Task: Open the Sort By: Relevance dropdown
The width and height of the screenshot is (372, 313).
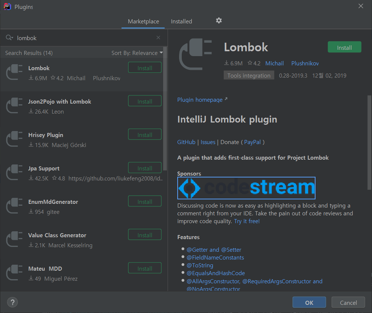Action: coord(137,53)
